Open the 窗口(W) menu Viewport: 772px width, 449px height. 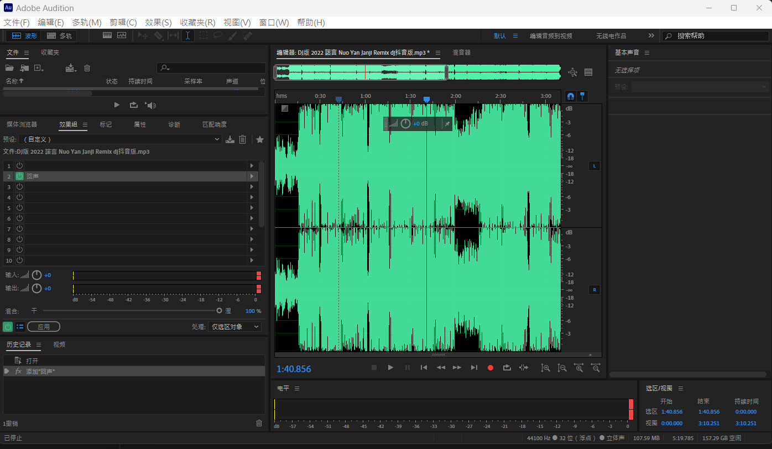click(x=274, y=23)
